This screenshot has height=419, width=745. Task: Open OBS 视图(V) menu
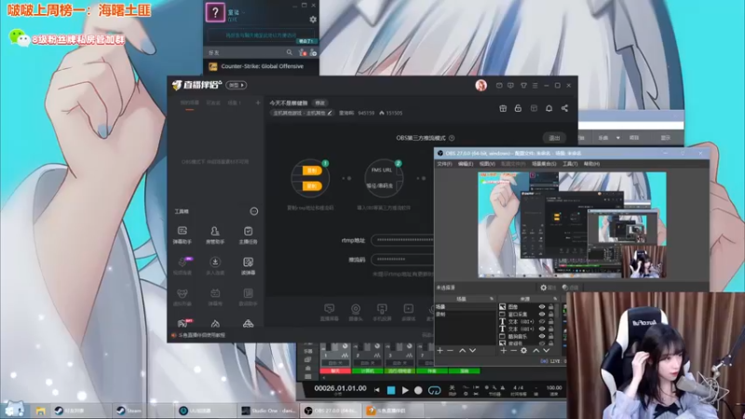[x=487, y=164]
